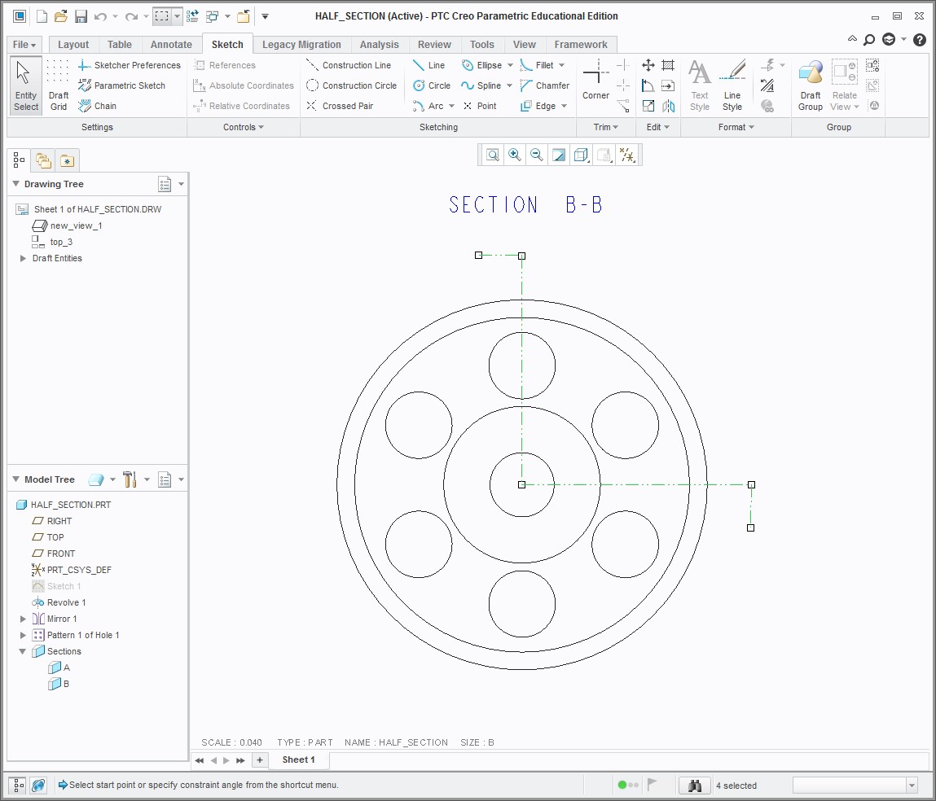The height and width of the screenshot is (801, 936).
Task: Toggle the Chain sketching option
Action: [x=97, y=106]
